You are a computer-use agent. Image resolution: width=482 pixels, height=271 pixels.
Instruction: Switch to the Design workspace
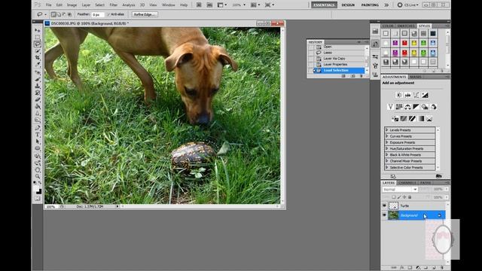(348, 5)
